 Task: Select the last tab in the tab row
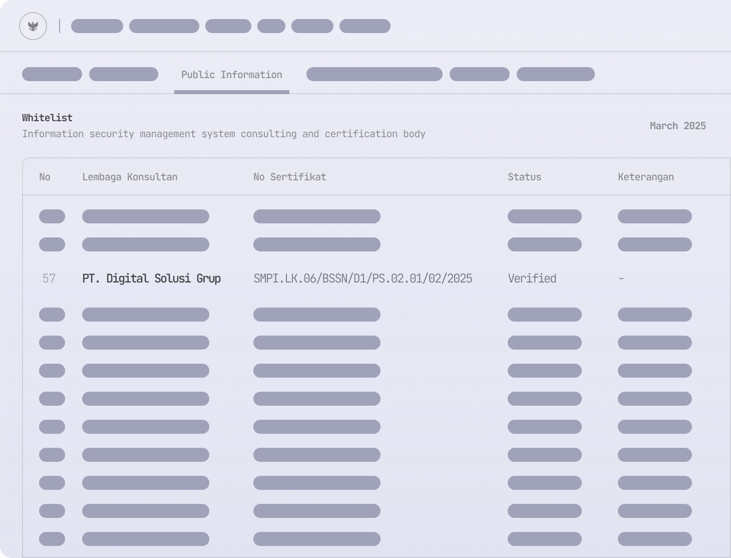555,74
